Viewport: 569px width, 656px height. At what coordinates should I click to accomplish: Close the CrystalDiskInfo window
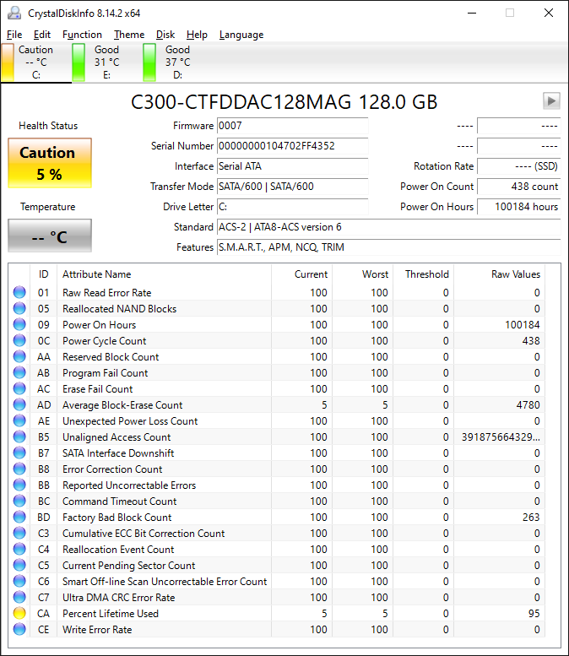549,13
